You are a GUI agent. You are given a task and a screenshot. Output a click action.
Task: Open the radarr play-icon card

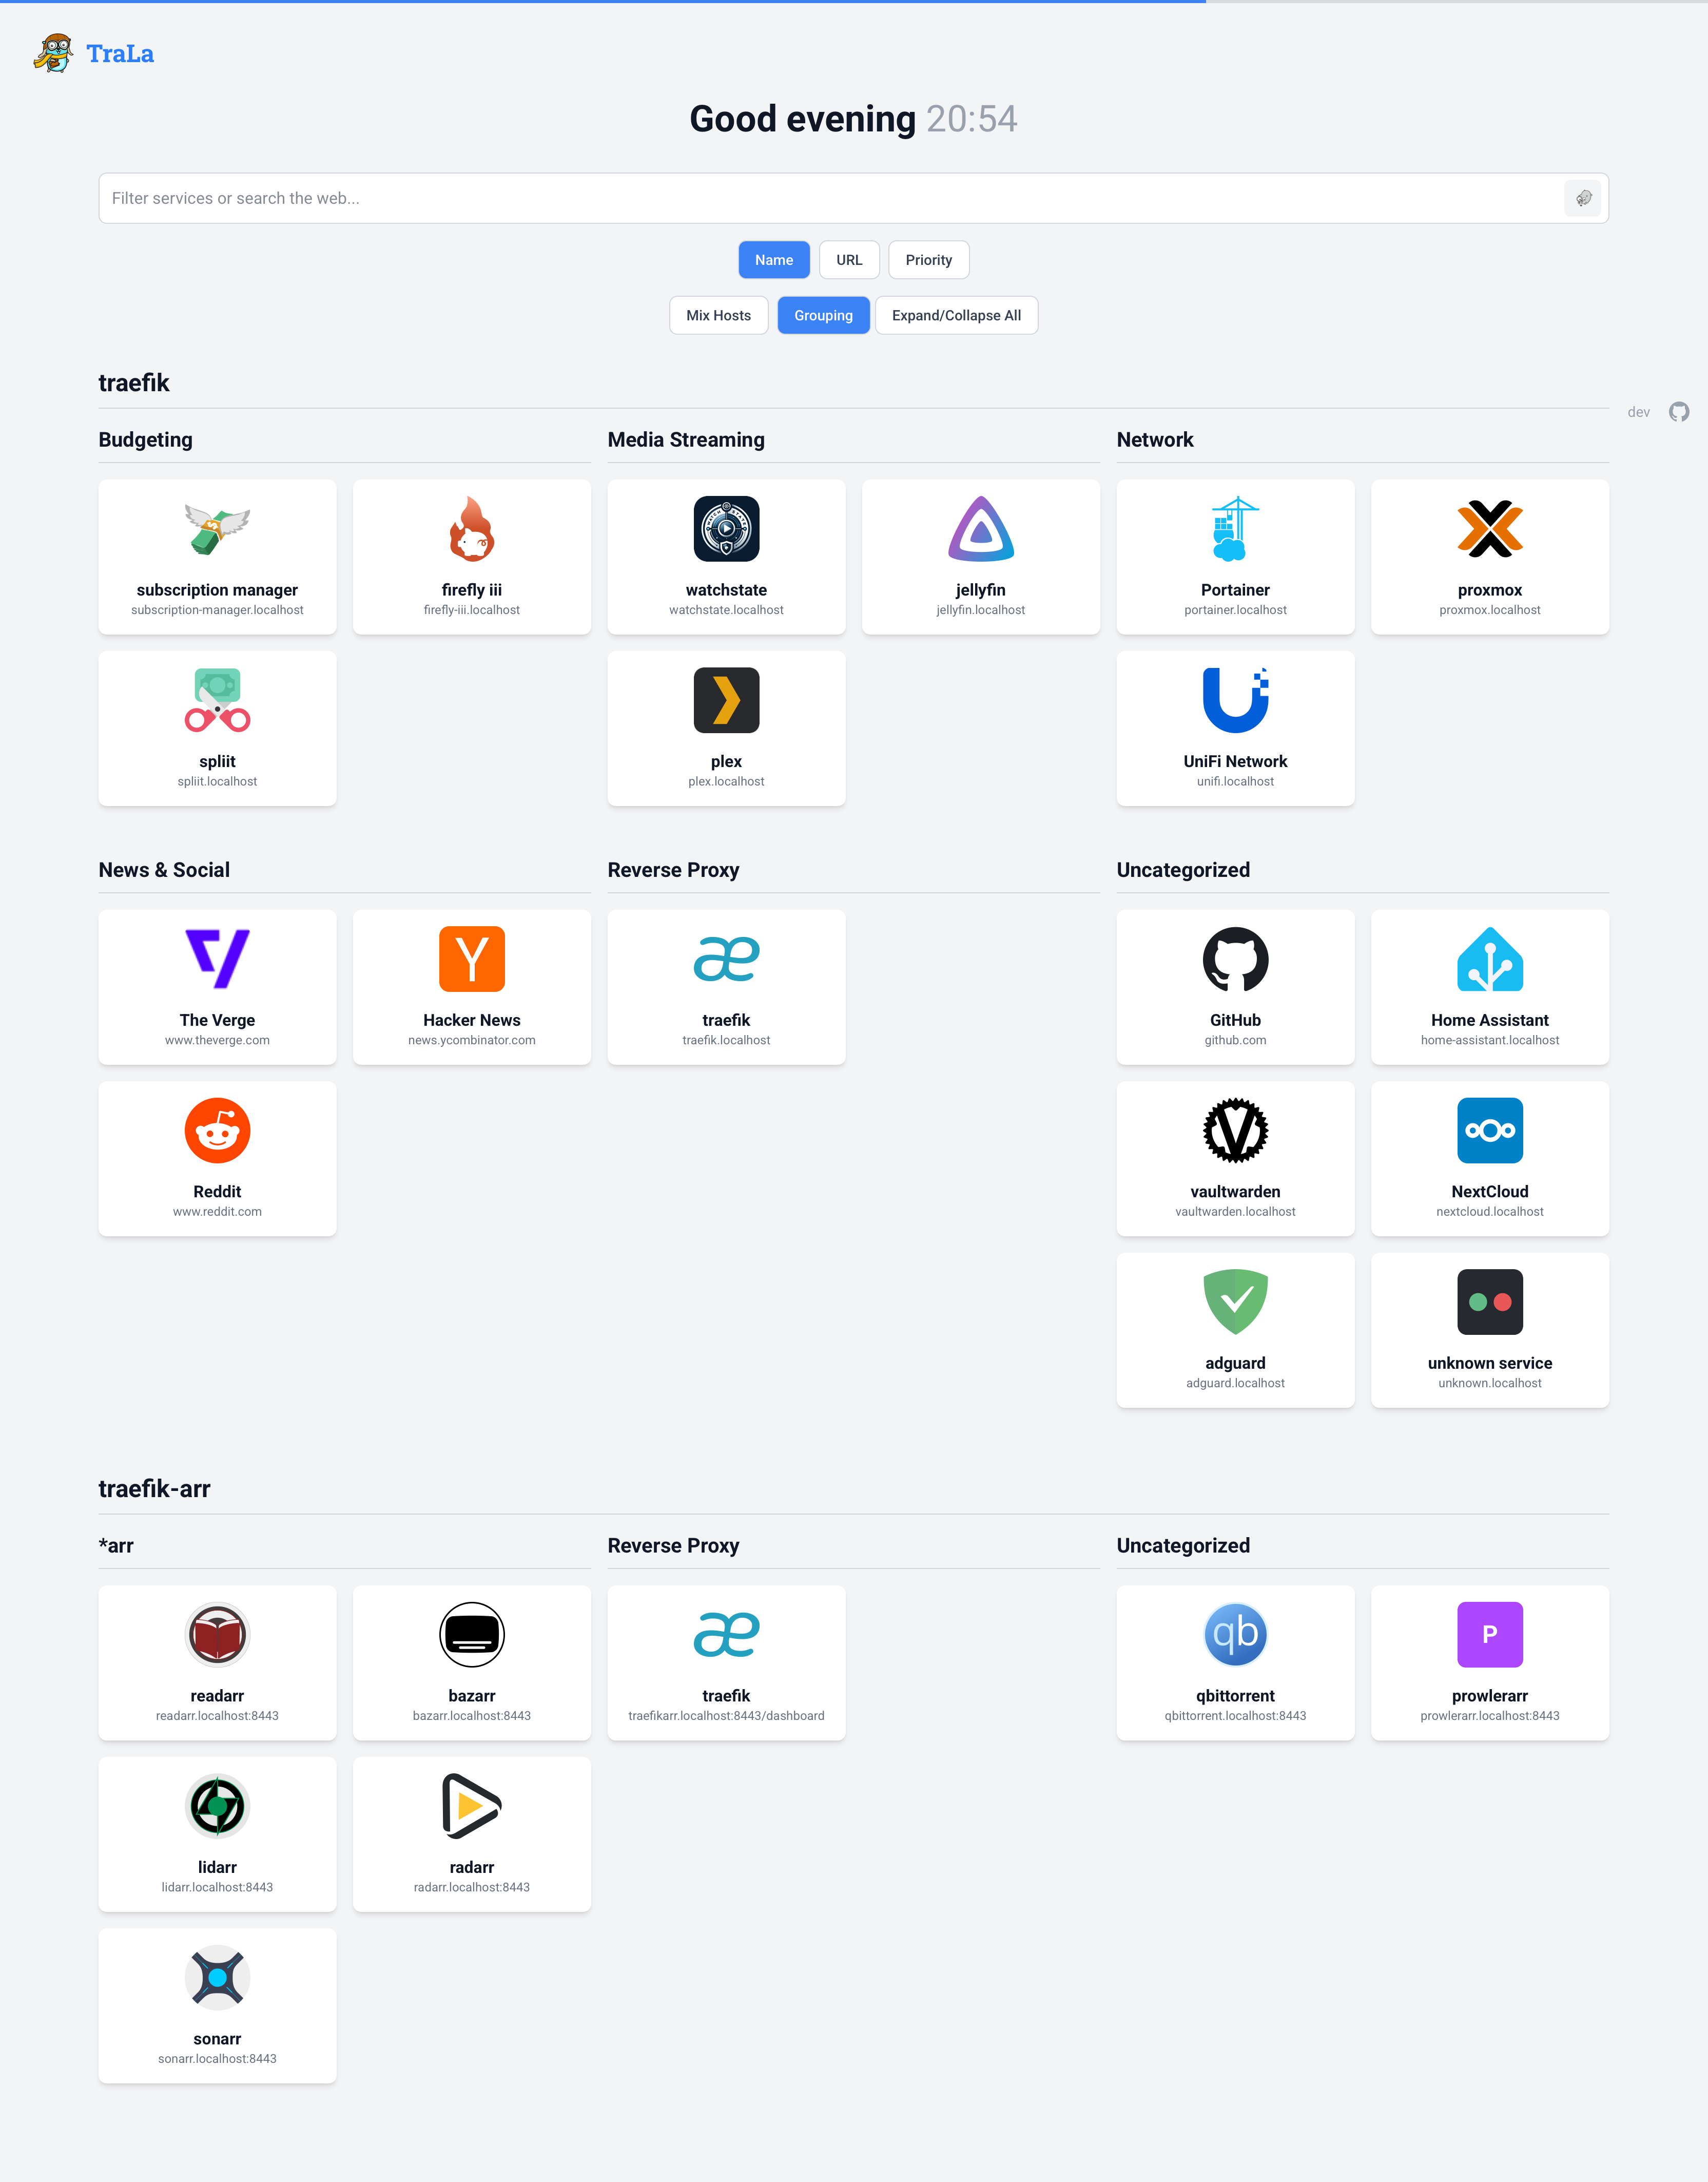pyautogui.click(x=472, y=1834)
